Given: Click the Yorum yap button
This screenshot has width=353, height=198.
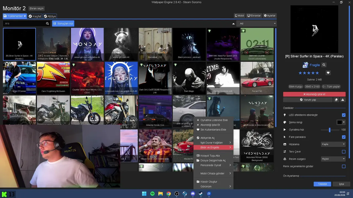Looking at the screenshot, I should (308, 100).
